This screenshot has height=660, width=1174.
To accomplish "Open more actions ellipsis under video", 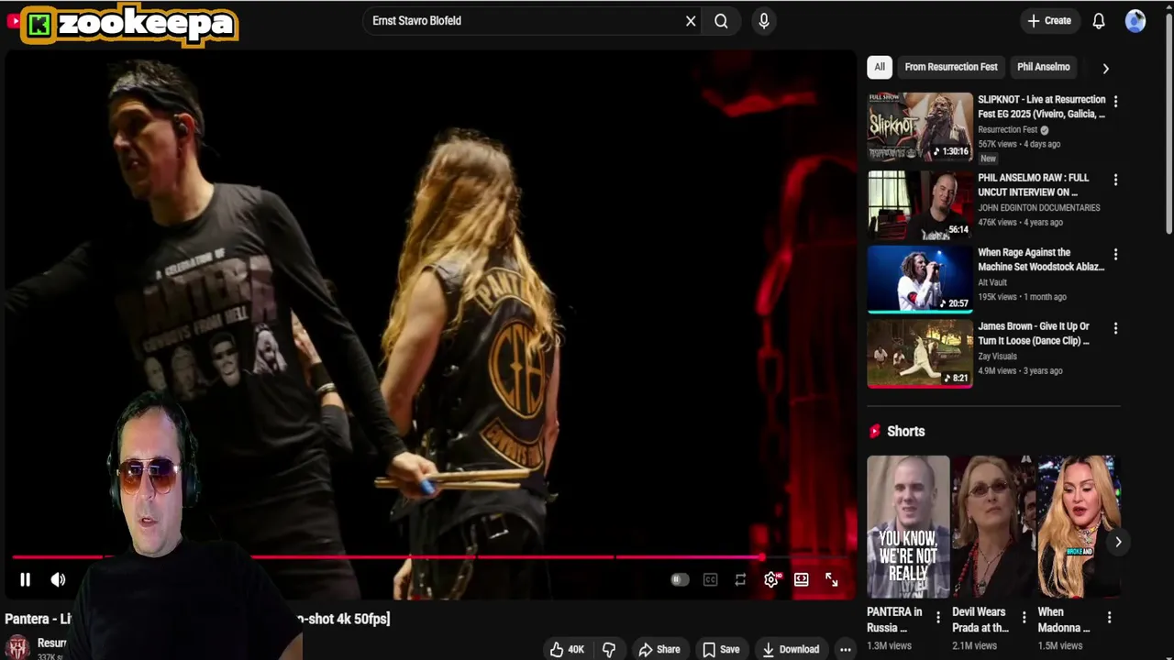I will [846, 649].
